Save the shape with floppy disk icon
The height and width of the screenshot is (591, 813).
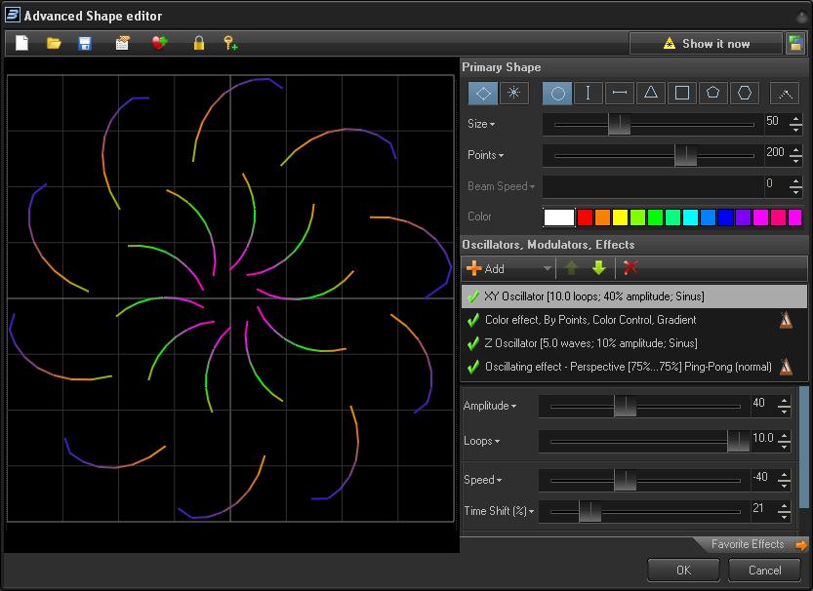point(85,43)
